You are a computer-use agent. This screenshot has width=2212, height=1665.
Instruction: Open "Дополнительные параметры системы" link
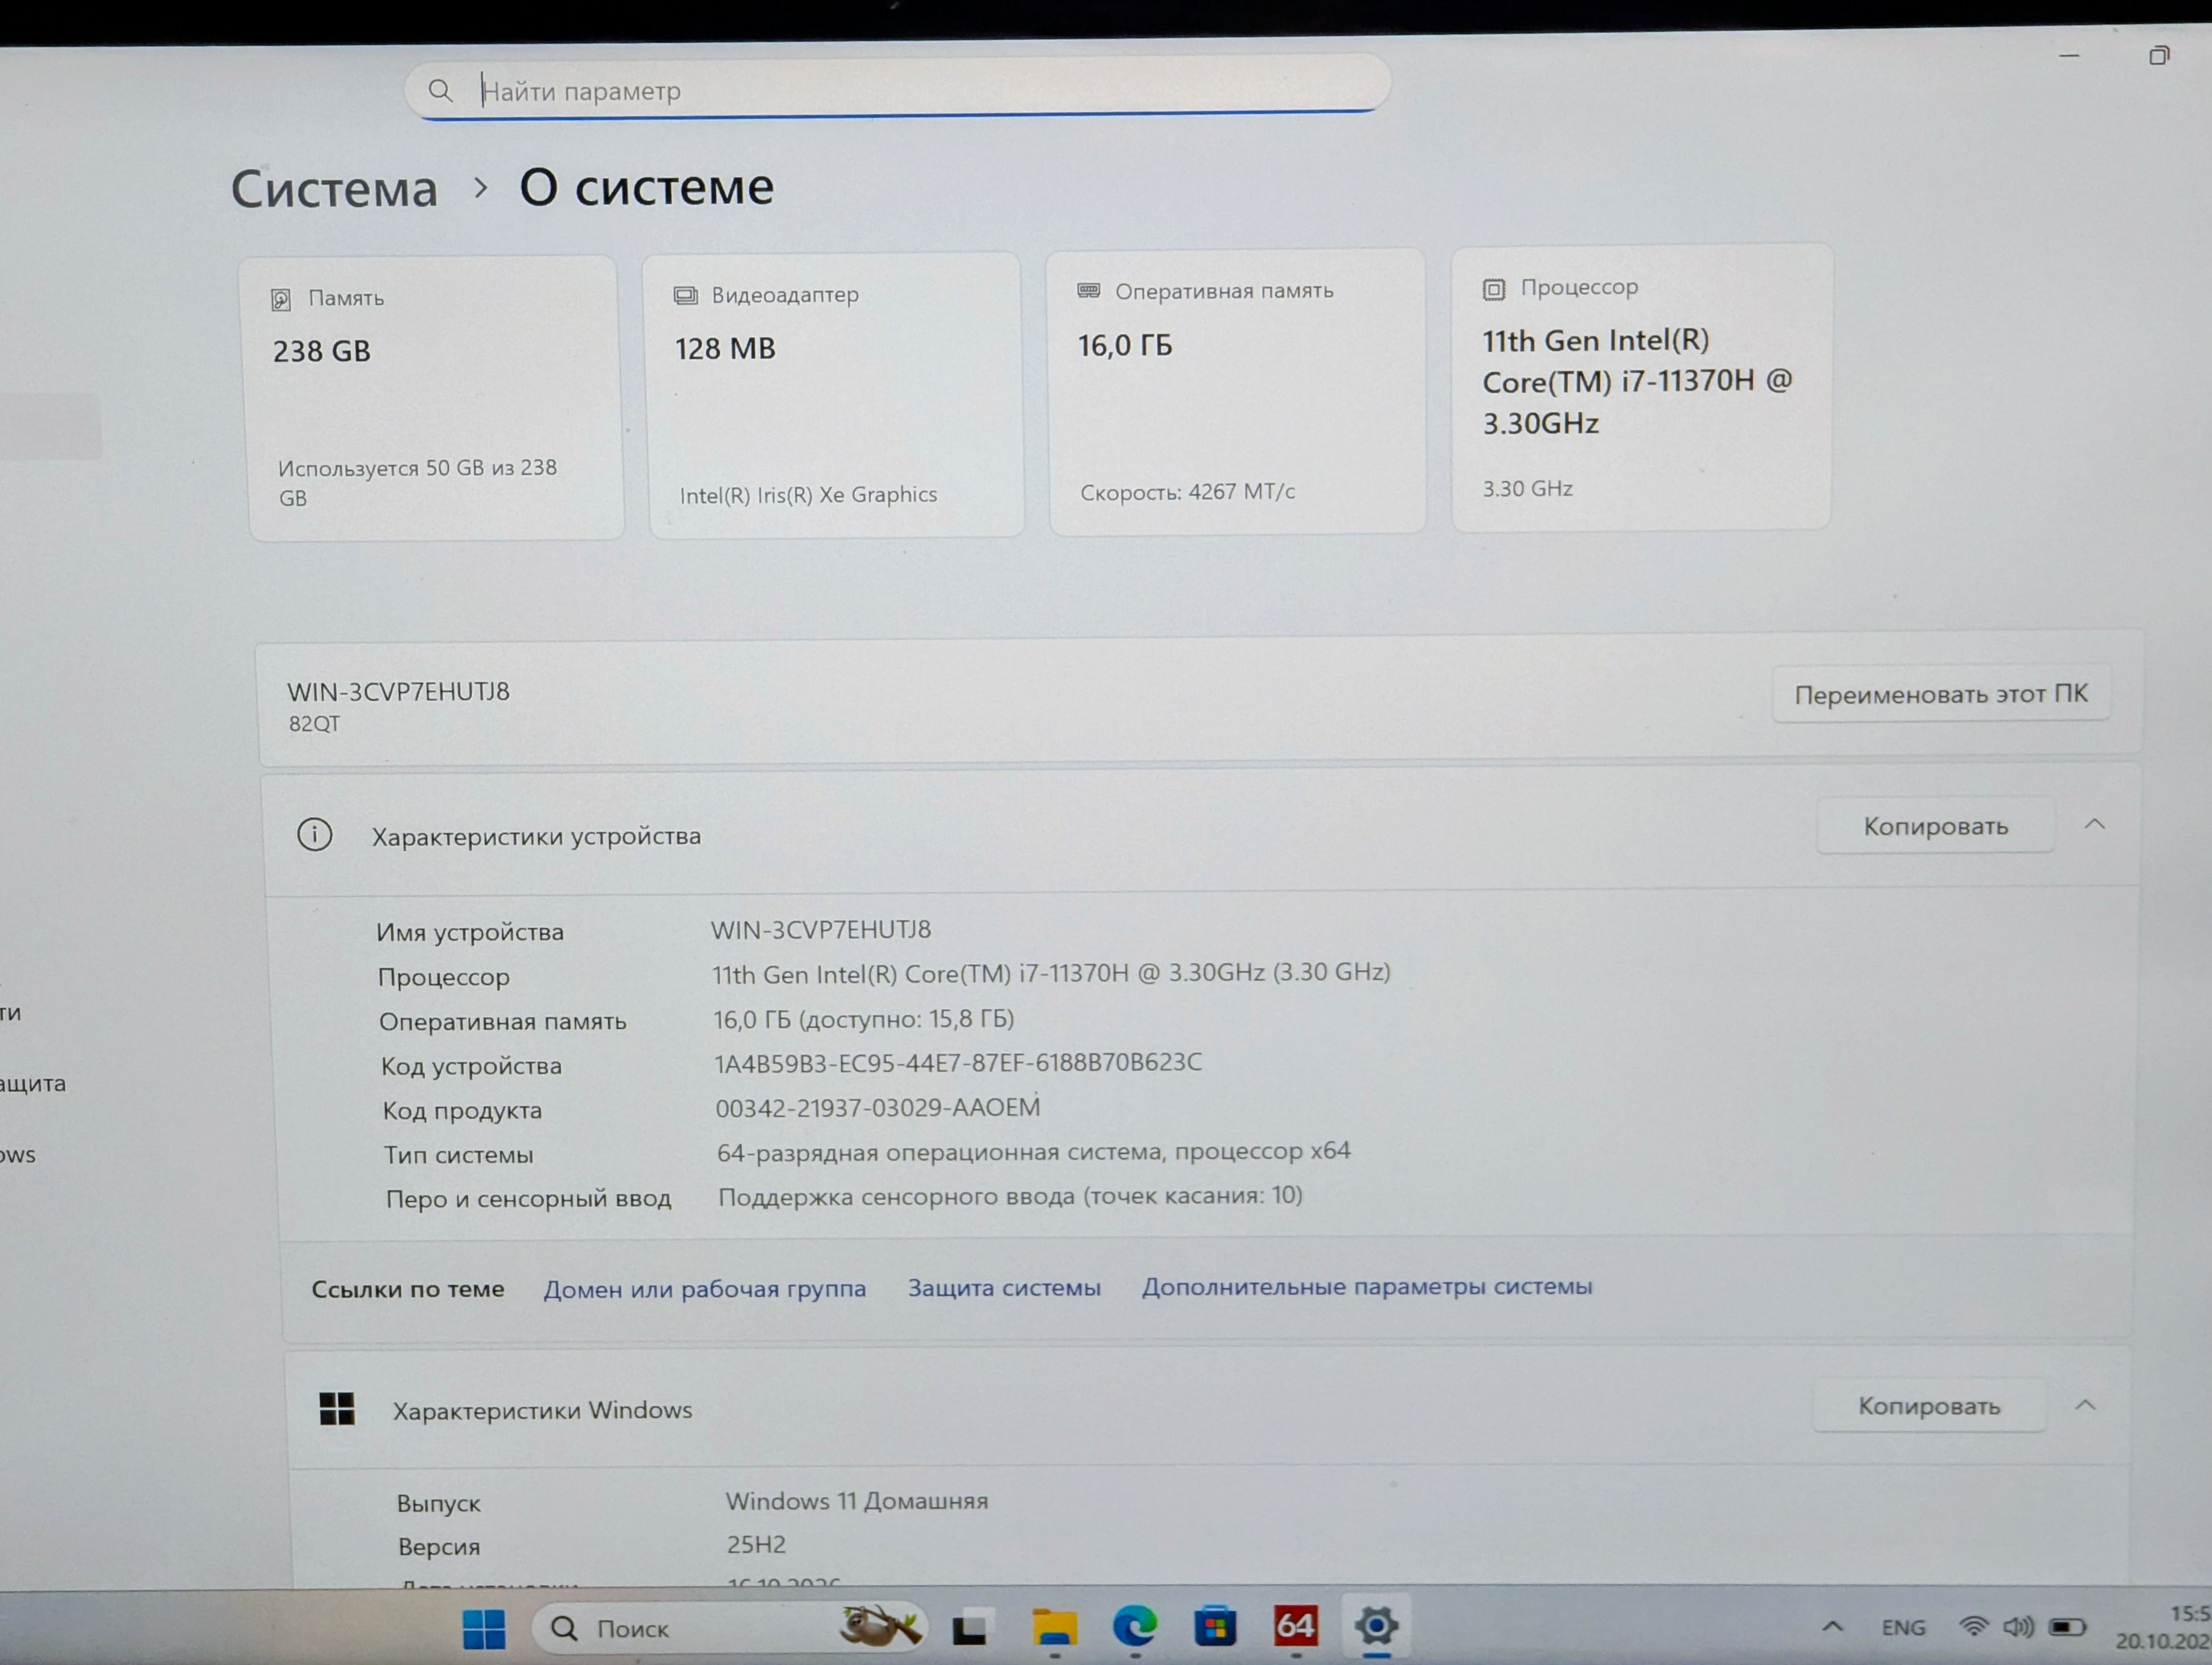[x=1367, y=1286]
